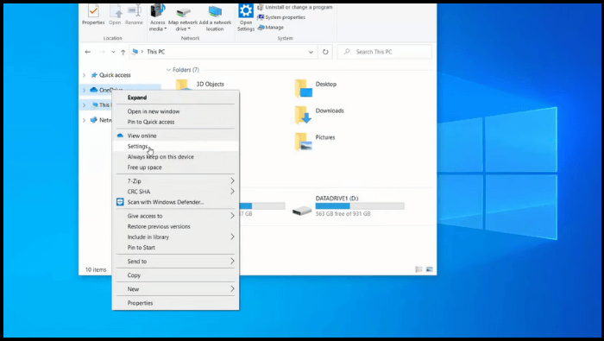Click the 3D Objects folder label
This screenshot has height=341, width=604.
pyautogui.click(x=210, y=84)
